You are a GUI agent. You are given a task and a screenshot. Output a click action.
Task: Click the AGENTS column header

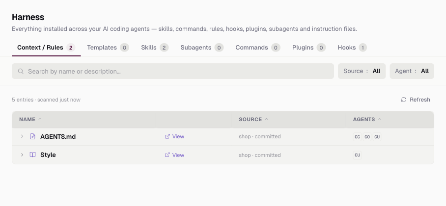[364, 119]
